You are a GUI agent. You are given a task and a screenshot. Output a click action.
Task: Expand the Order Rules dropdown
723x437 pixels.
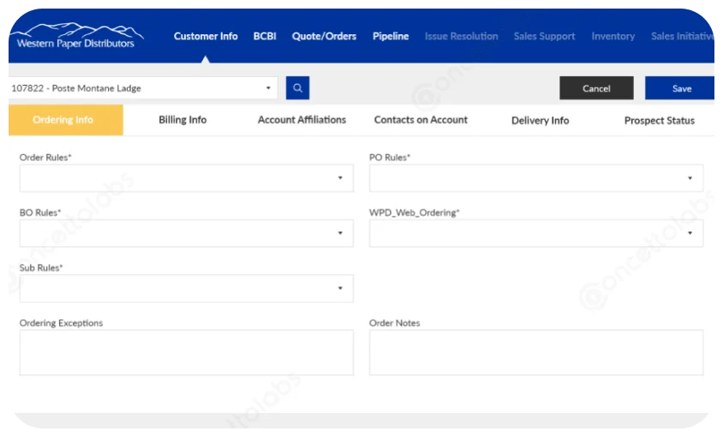tap(186, 178)
